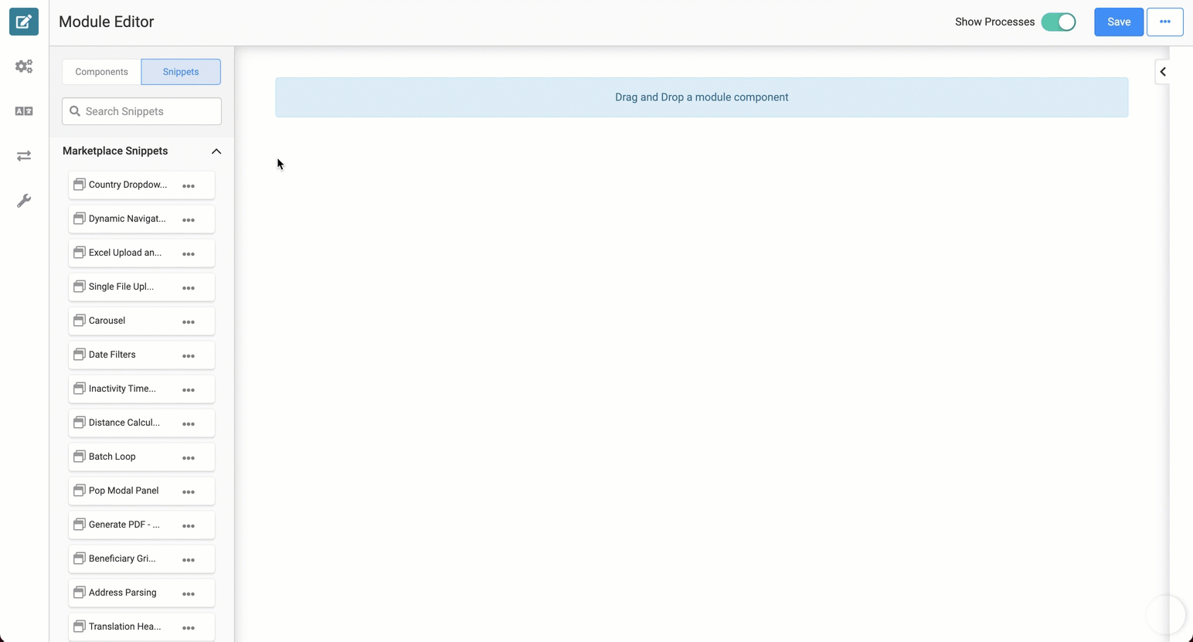Click the Address Parsing snippet window icon
1193x642 pixels.
[79, 593]
